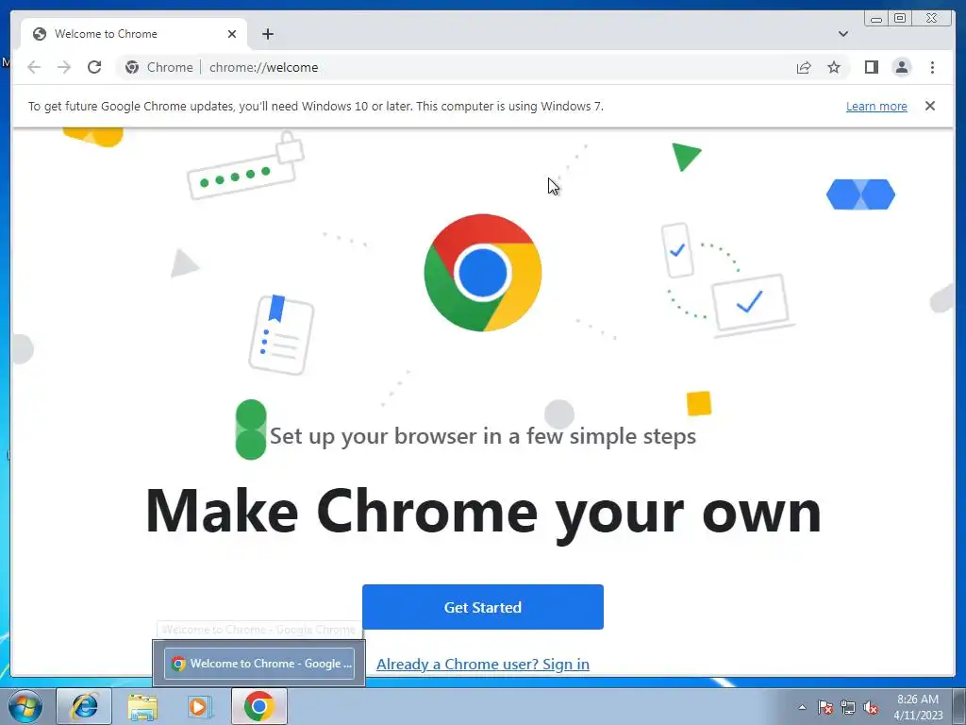
Task: Click the Get Started button
Action: coord(482,607)
